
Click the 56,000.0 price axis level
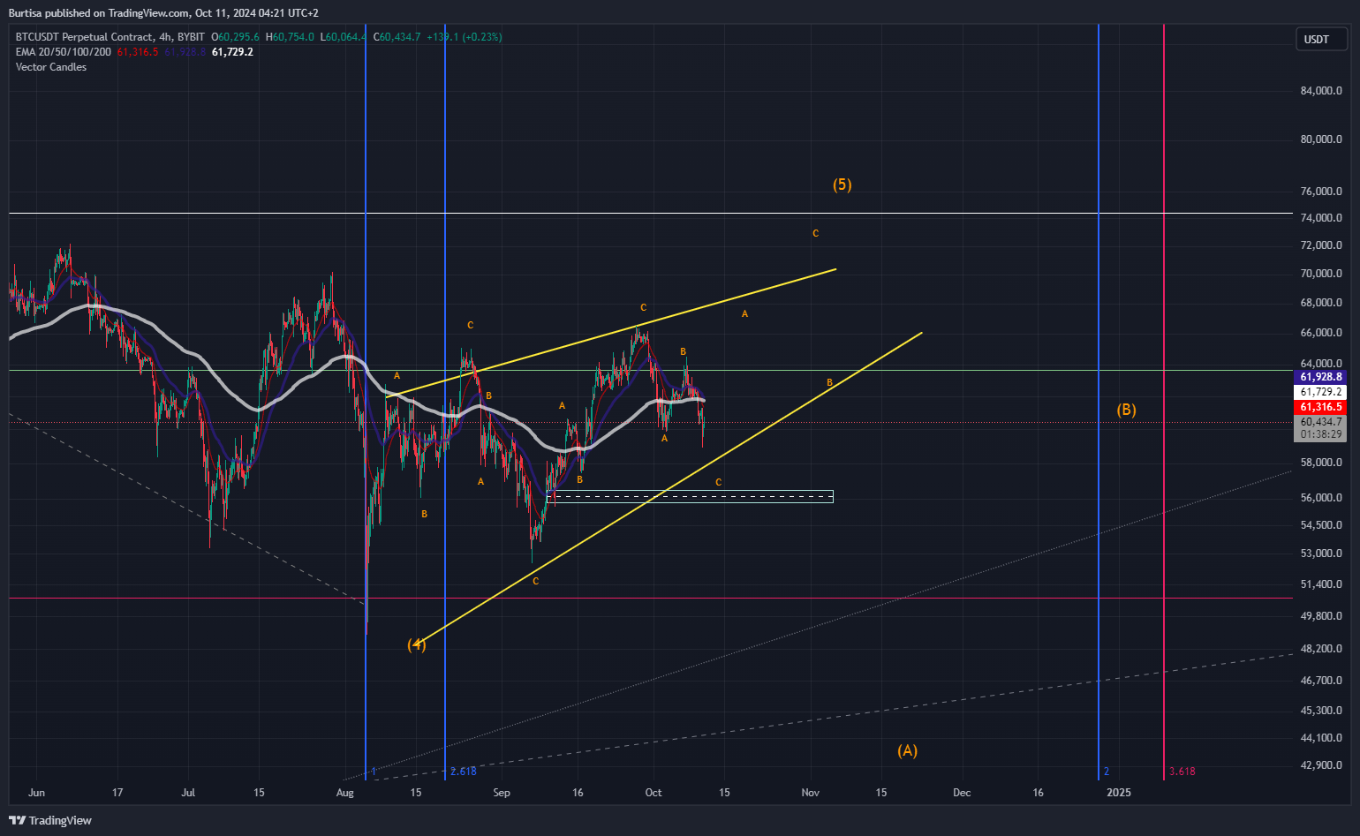coord(1321,498)
